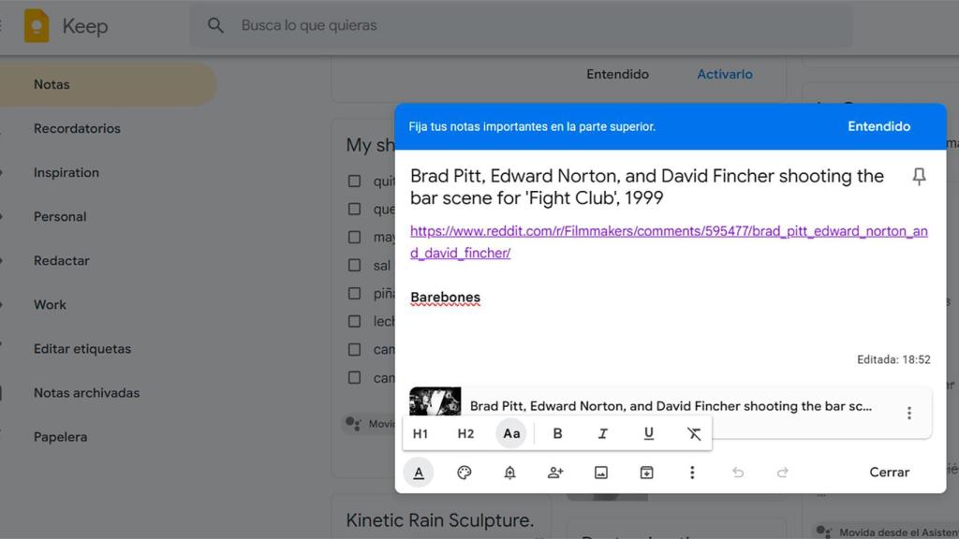959x539 pixels.
Task: Set a reminder using the bell icon
Action: point(509,473)
